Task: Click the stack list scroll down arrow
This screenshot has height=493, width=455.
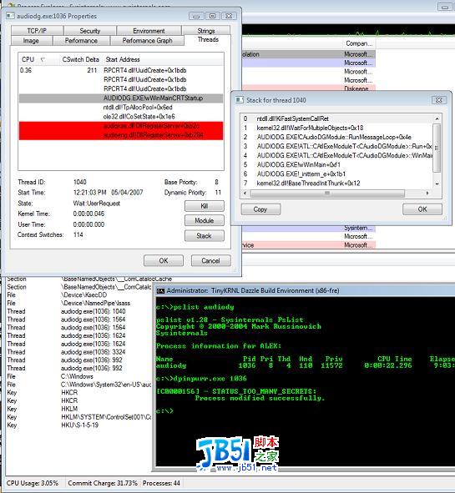Action: point(437,184)
